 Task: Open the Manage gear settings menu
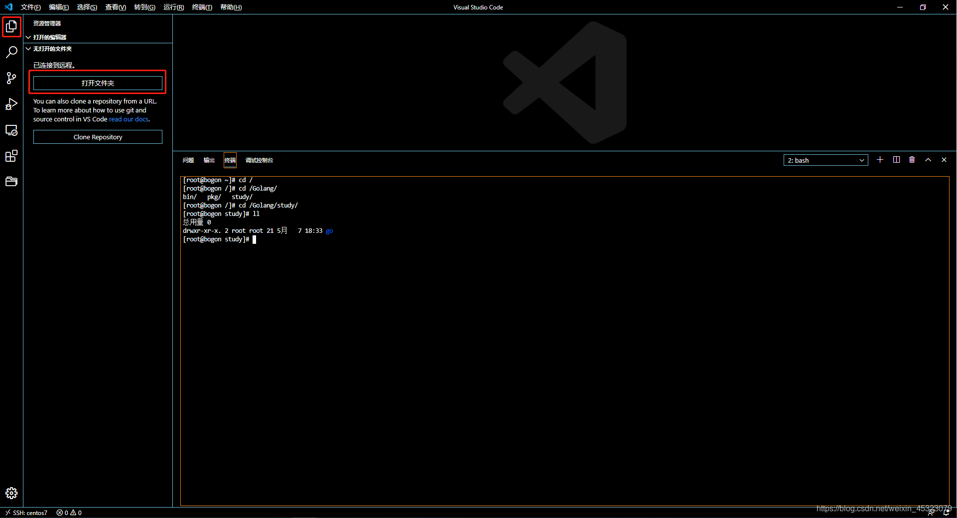coord(11,493)
